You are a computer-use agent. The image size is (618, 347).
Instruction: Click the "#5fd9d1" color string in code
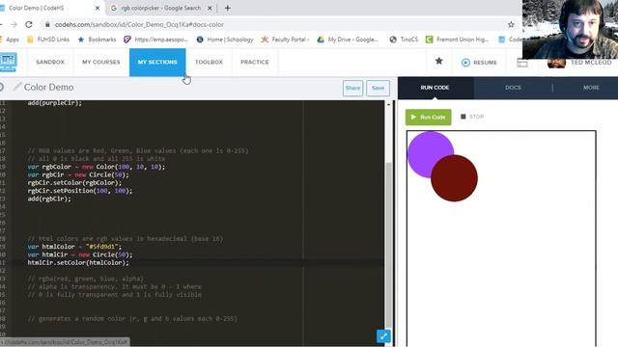coord(101,247)
